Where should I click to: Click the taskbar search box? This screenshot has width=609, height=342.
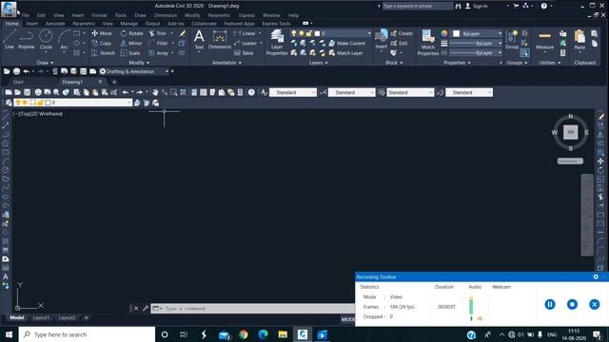point(87,334)
